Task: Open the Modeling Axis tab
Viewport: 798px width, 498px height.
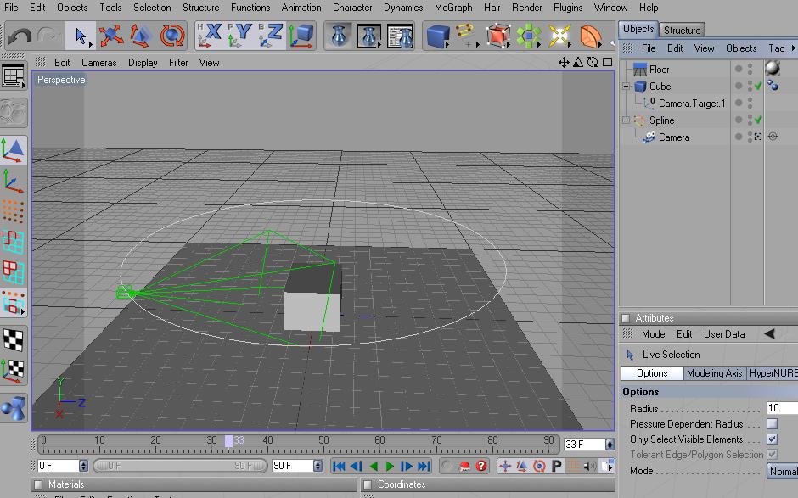Action: (x=714, y=373)
